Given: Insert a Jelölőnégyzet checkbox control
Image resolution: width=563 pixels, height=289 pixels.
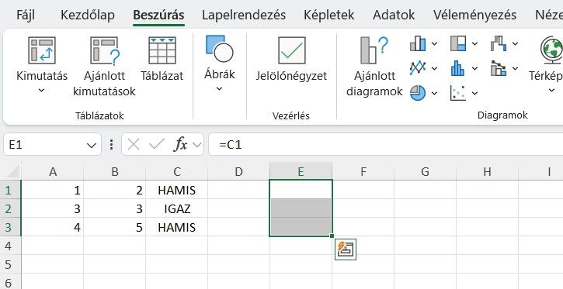Looking at the screenshot, I should coord(291,59).
